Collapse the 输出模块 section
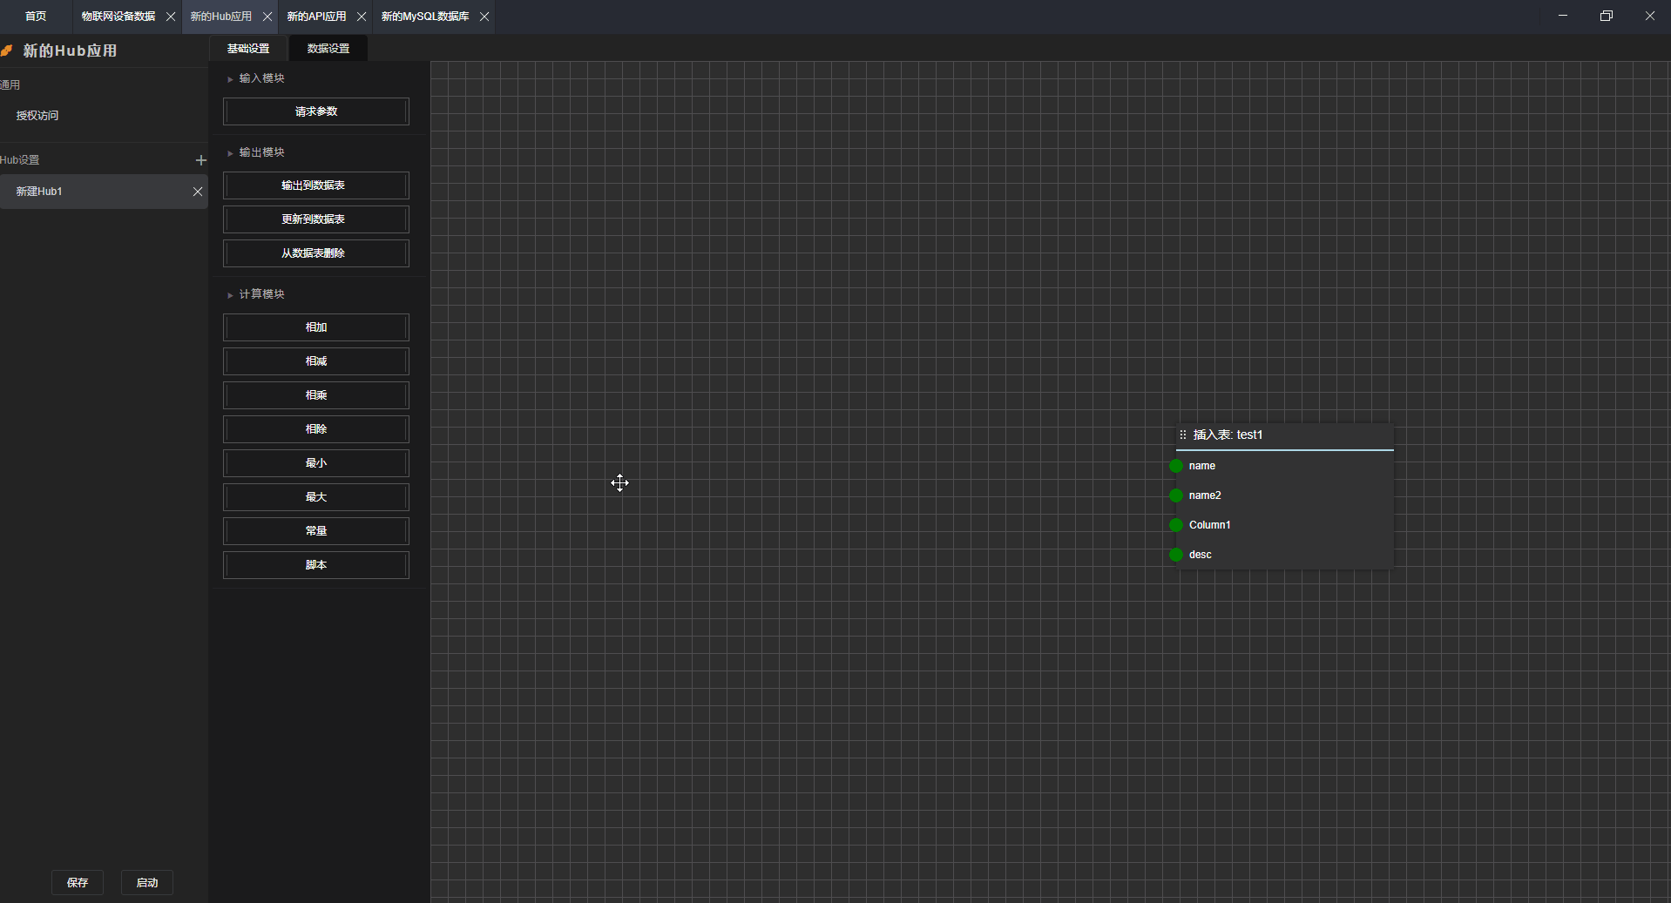The image size is (1671, 903). click(230, 153)
